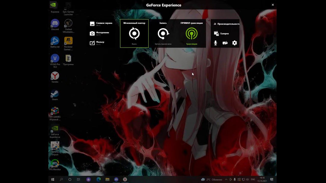The height and width of the screenshot is (183, 326).
Task: Select the Battle.net desktop shortcut
Action: pyautogui.click(x=55, y=42)
